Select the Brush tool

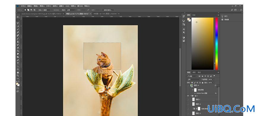tap(18, 38)
